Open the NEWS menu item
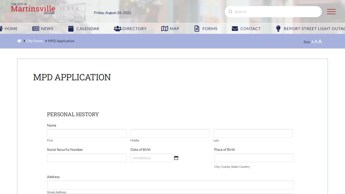 (x=47, y=29)
